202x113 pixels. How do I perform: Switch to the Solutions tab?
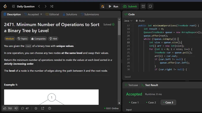coord(70,14)
